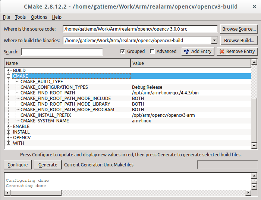Click the cache list scroll down arrow
Screen dimensions: 261x200
(x=254, y=146)
